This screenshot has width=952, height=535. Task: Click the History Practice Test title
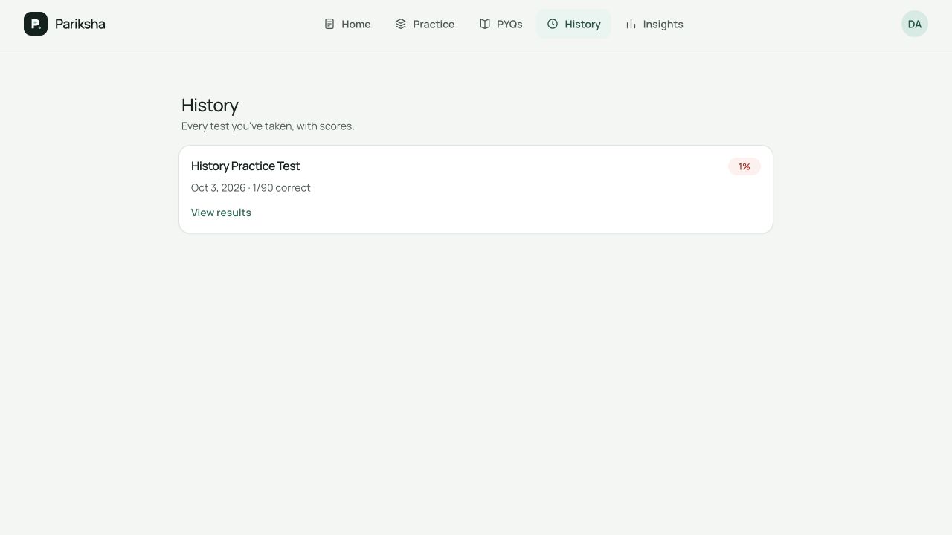(245, 166)
